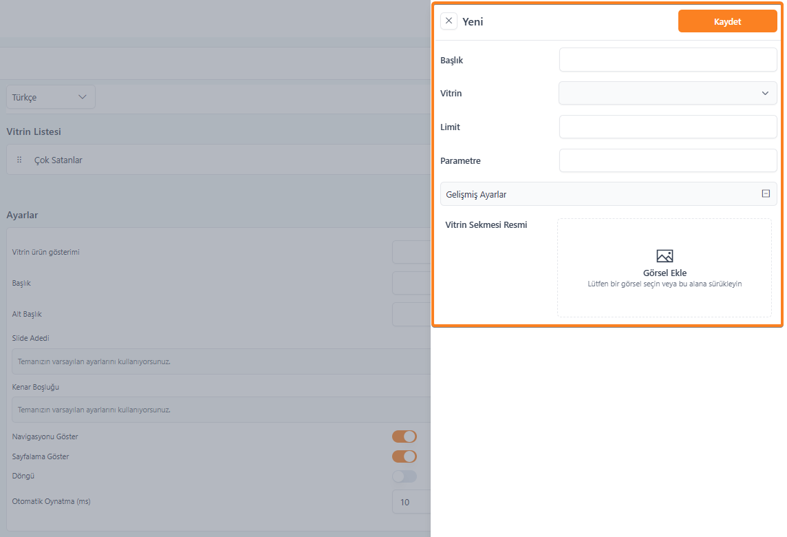The width and height of the screenshot is (787, 537).
Task: Open the Türkçe language dropdown
Action: coord(51,97)
